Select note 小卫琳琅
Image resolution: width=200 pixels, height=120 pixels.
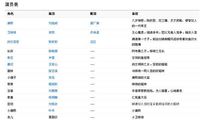pos(138,117)
